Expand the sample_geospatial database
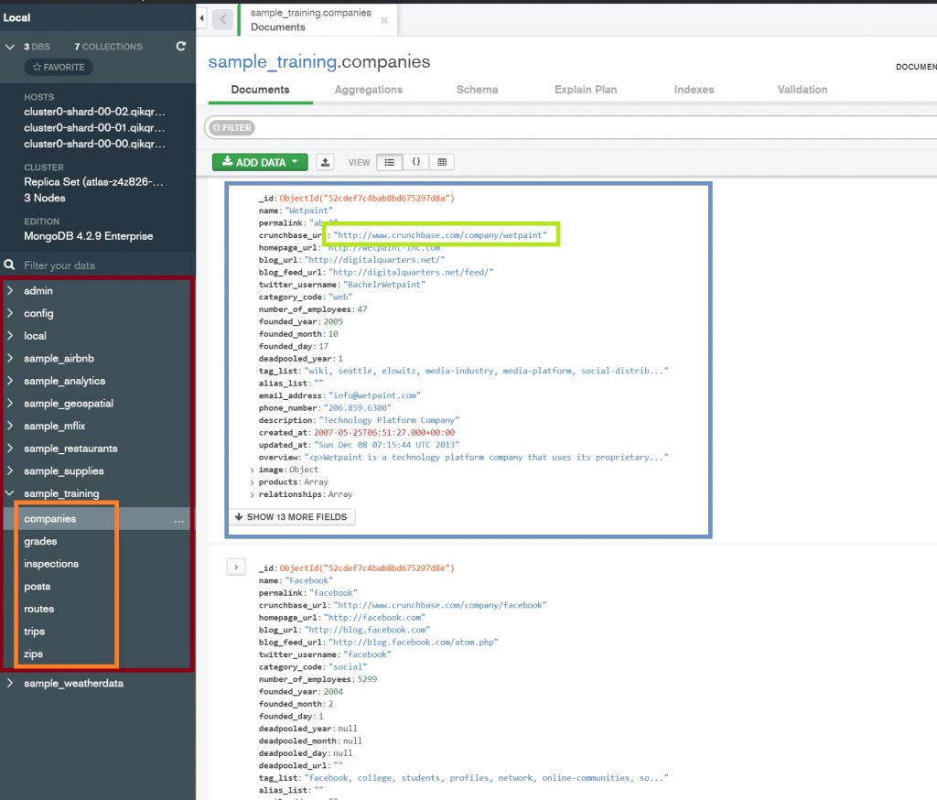Screen dimensions: 937x800 click(10, 403)
